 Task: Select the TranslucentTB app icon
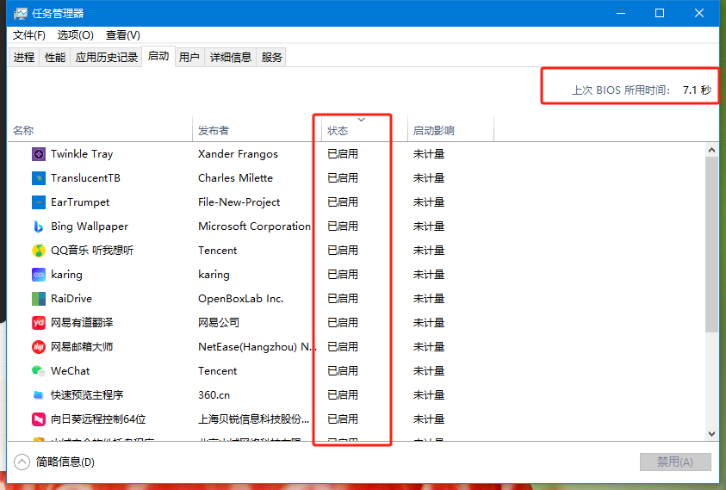[39, 178]
